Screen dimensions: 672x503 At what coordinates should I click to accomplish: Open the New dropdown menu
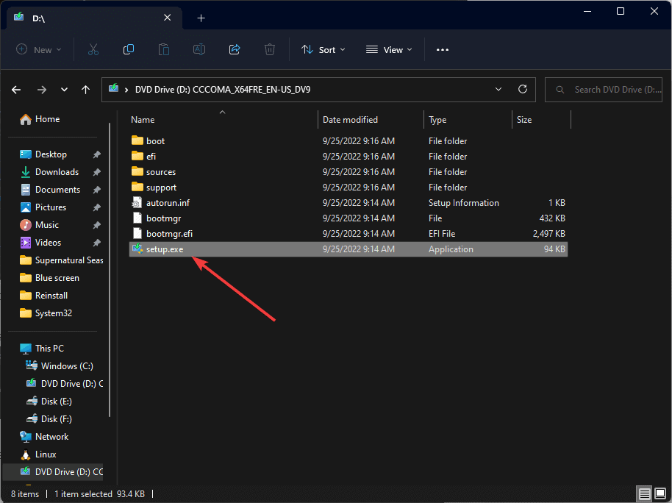coord(39,50)
